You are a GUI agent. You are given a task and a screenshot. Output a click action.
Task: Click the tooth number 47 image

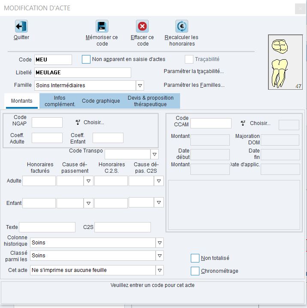[x=280, y=62]
